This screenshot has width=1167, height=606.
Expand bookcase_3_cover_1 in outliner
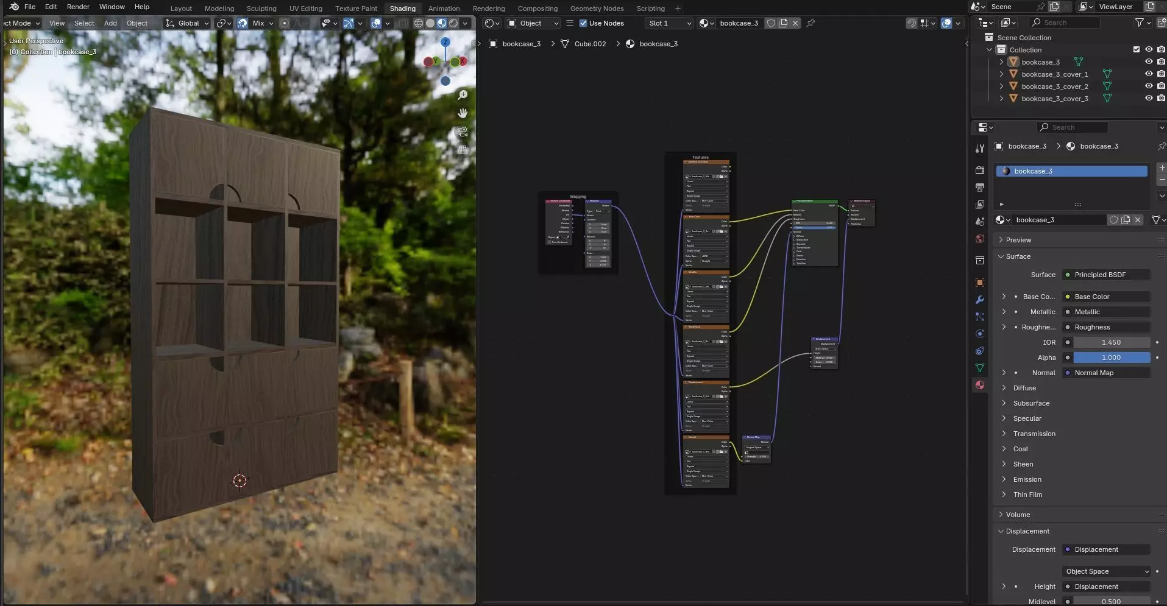(x=1001, y=74)
